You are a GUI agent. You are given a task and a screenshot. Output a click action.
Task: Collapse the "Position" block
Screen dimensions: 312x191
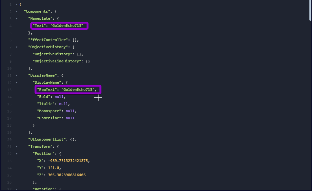point(16,154)
